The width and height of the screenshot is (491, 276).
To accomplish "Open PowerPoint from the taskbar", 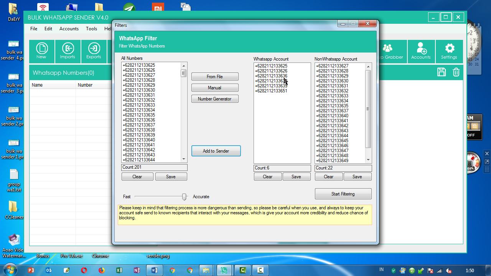I will 31,271.
